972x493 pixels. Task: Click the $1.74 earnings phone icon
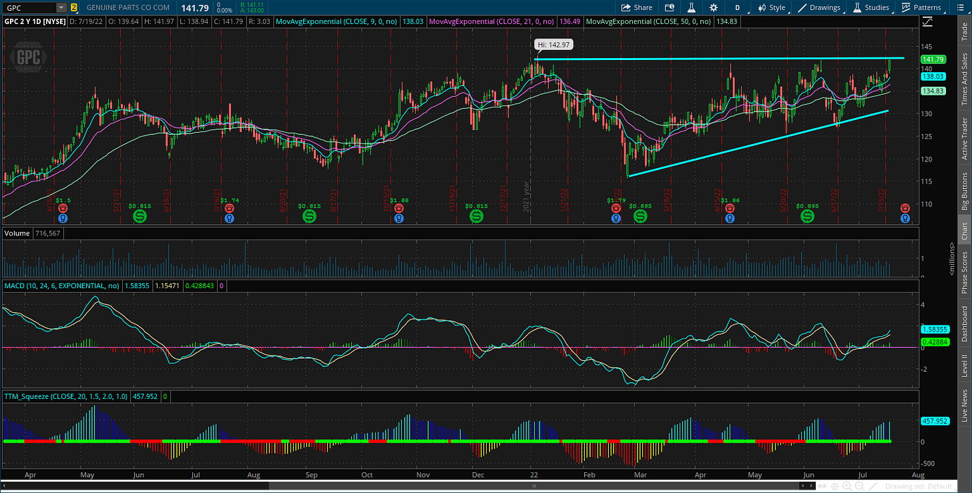230,208
